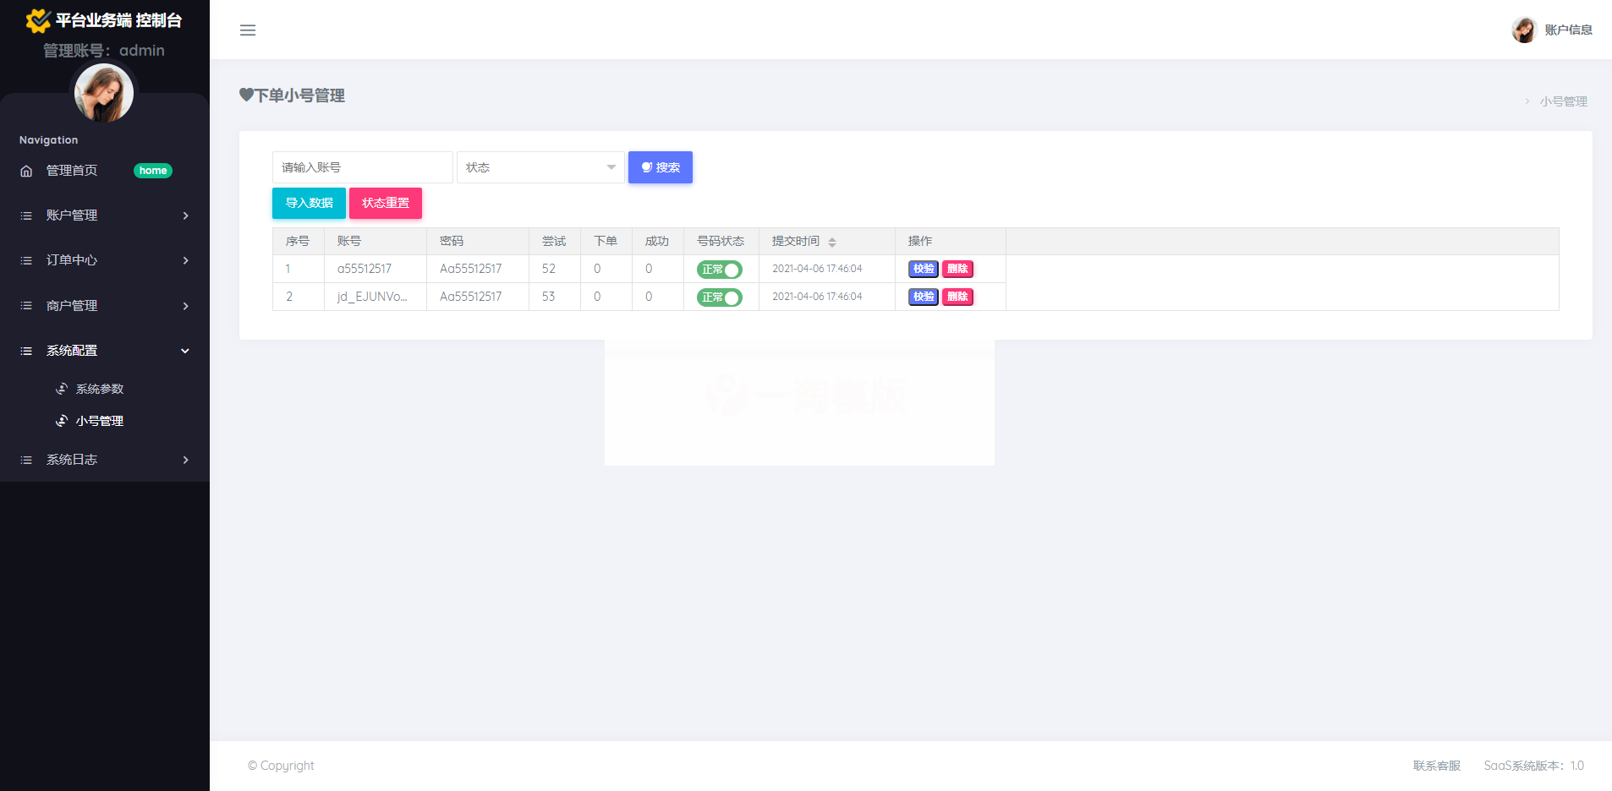The width and height of the screenshot is (1612, 791).
Task: Open the 状态 filter dropdown
Action: [540, 167]
